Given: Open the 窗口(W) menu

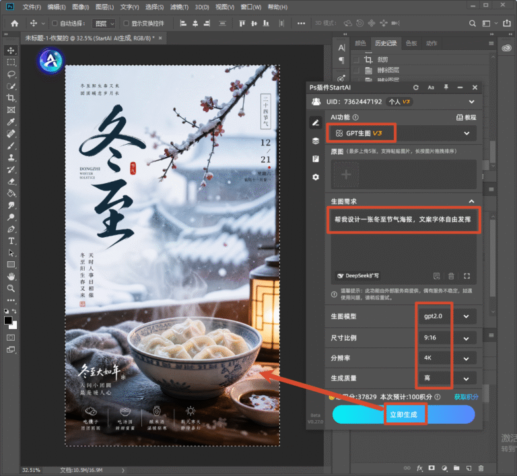Looking at the screenshot, I should click(x=250, y=7).
